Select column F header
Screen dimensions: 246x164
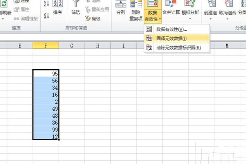point(46,46)
